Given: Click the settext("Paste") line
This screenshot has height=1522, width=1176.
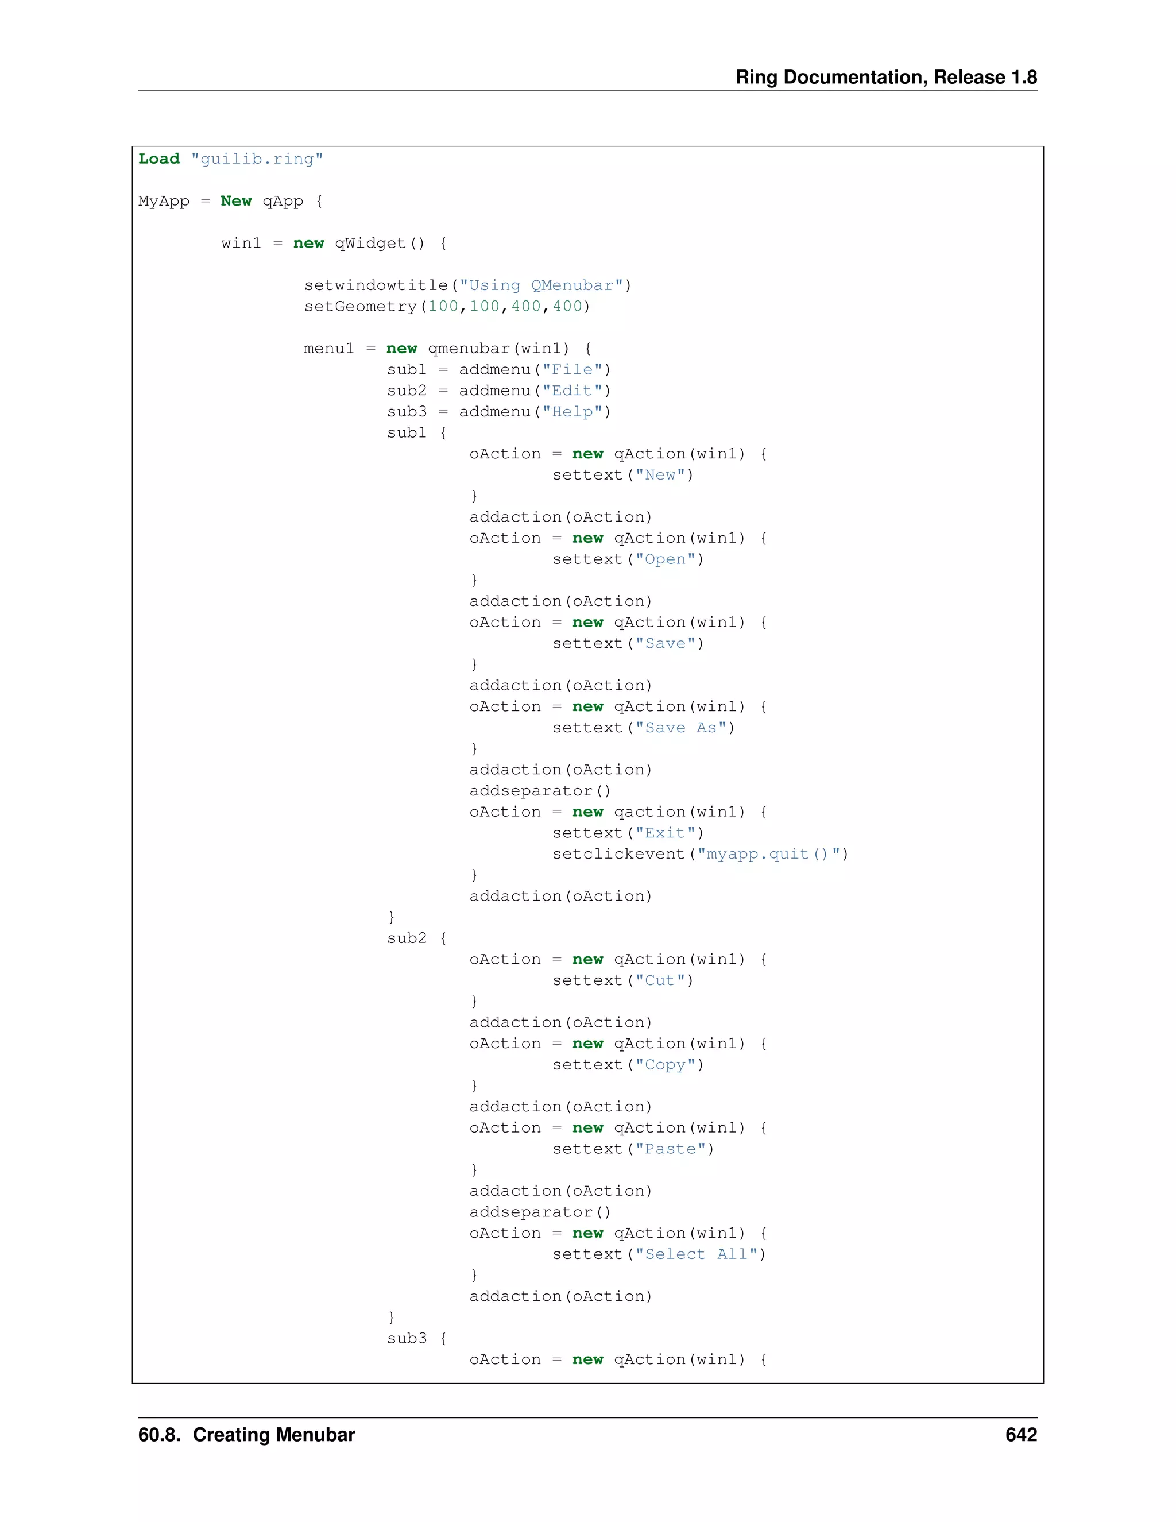Looking at the screenshot, I should click(x=633, y=1149).
